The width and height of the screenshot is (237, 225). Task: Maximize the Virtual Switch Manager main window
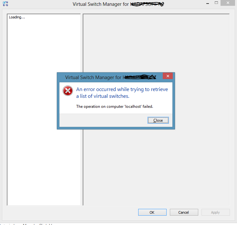(216, 3)
